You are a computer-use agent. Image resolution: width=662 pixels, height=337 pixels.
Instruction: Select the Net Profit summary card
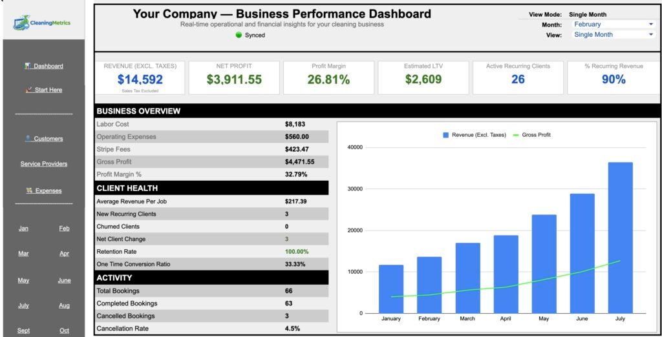point(234,77)
